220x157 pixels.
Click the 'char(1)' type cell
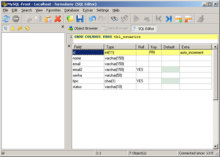click(x=120, y=81)
